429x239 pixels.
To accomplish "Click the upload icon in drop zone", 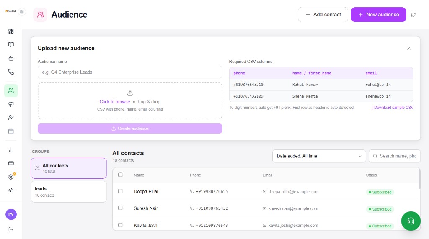I will click(x=130, y=93).
